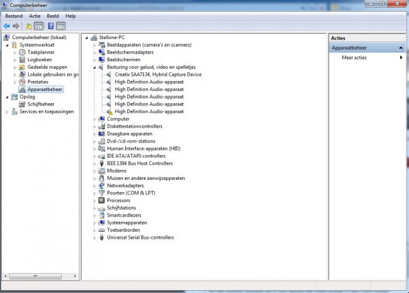The height and width of the screenshot is (293, 409).
Task: Collapse the Apparaatbeheer actions section
Action: pos(401,48)
